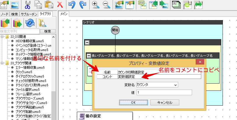Select チェック状態取得.ums5
The height and width of the screenshot is (120, 237).
[31, 81]
